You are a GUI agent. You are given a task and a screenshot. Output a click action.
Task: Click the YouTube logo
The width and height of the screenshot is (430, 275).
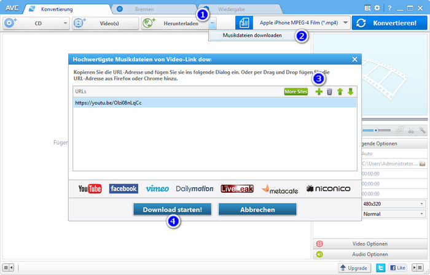(x=90, y=188)
